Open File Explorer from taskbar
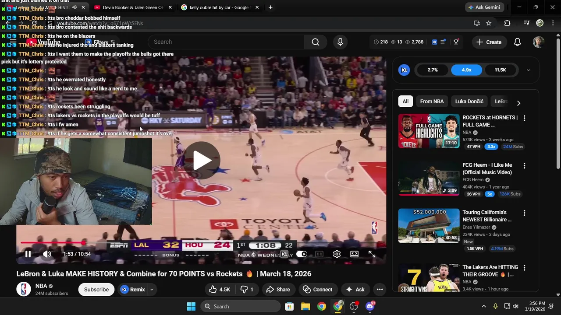Viewport: 561px width, 315px height. (305, 306)
